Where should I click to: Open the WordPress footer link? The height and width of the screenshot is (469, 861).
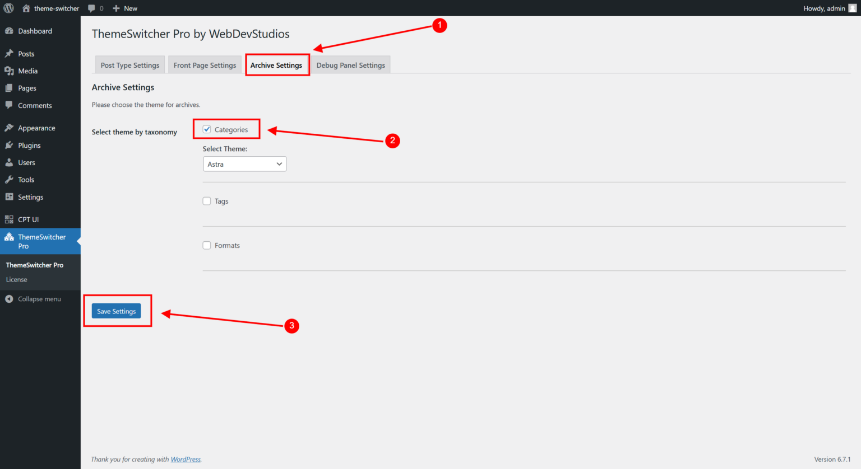tap(185, 459)
